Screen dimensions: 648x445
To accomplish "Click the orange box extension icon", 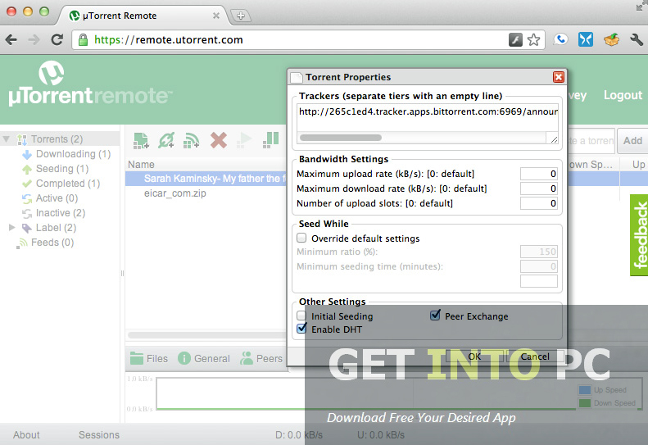I will [x=611, y=39].
